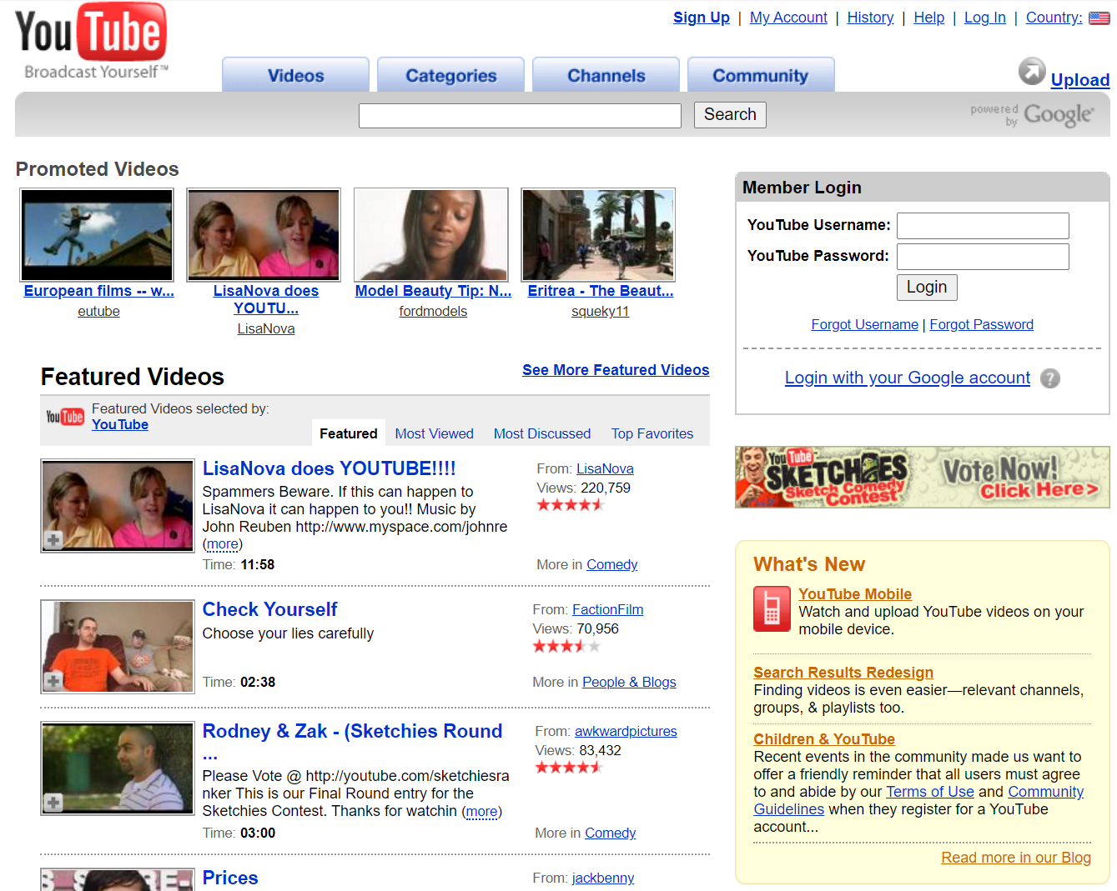Add Check Yourself video to QuickList
The image size is (1117, 891).
(x=53, y=681)
